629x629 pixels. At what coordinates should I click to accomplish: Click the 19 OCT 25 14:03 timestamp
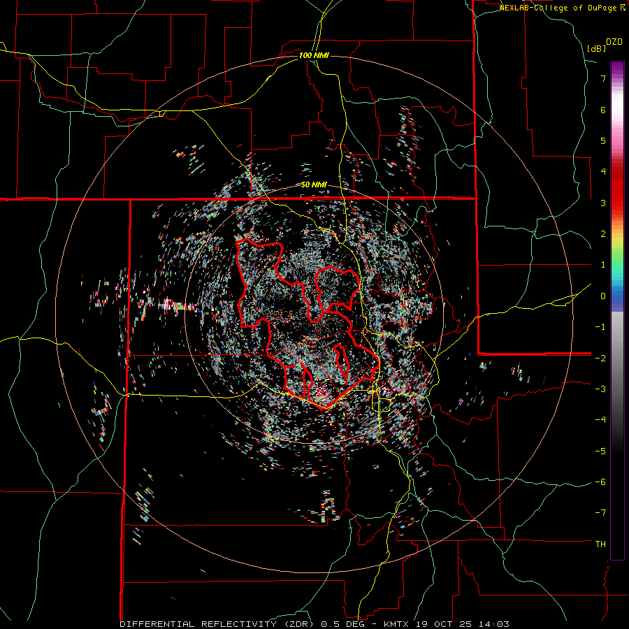tap(462, 624)
